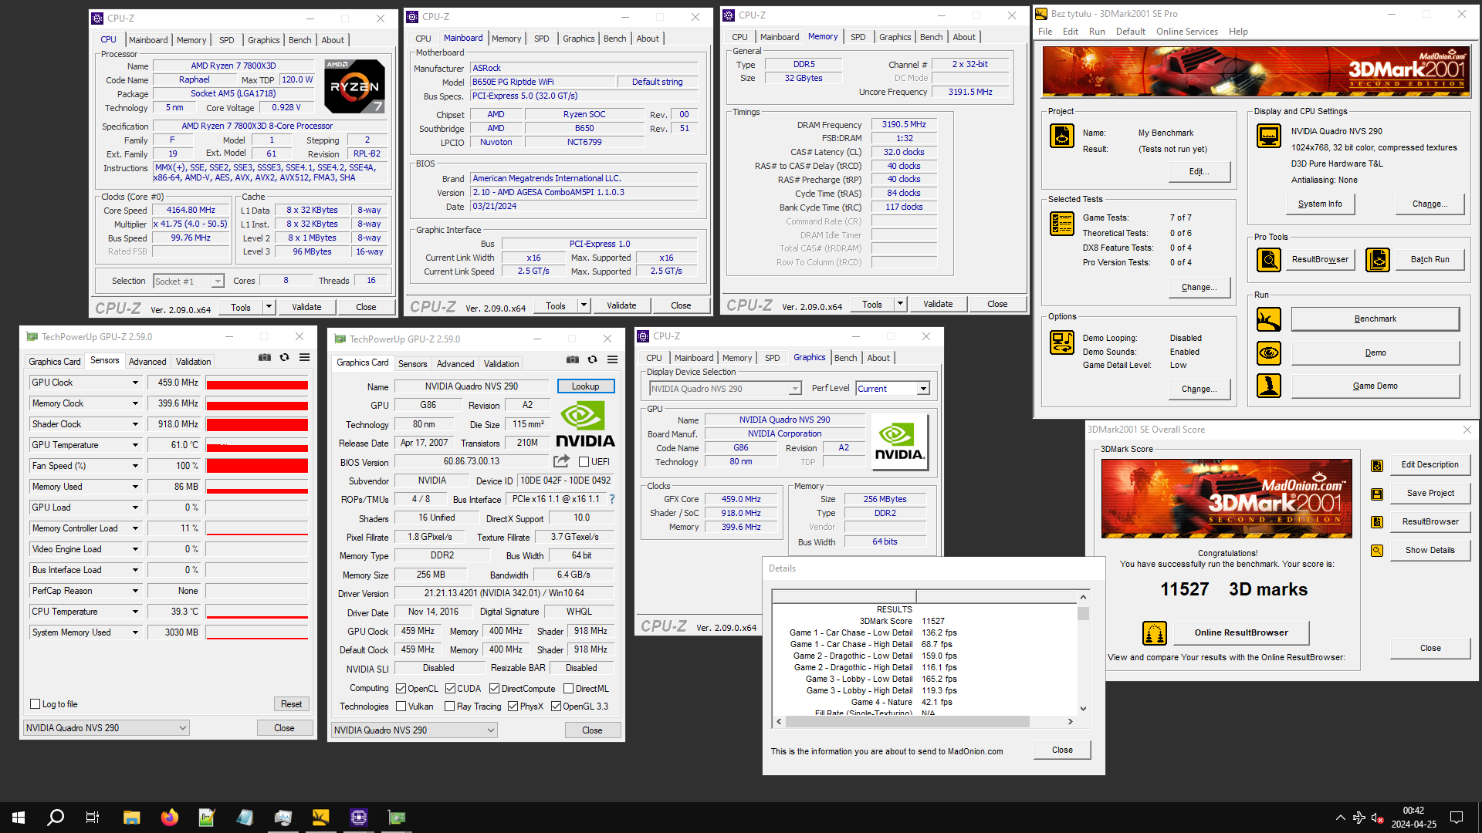Click the ResultBrowser magnifier icon in Pro Tools

1269,260
